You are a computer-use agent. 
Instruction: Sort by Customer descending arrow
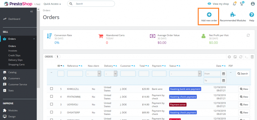[132, 66]
